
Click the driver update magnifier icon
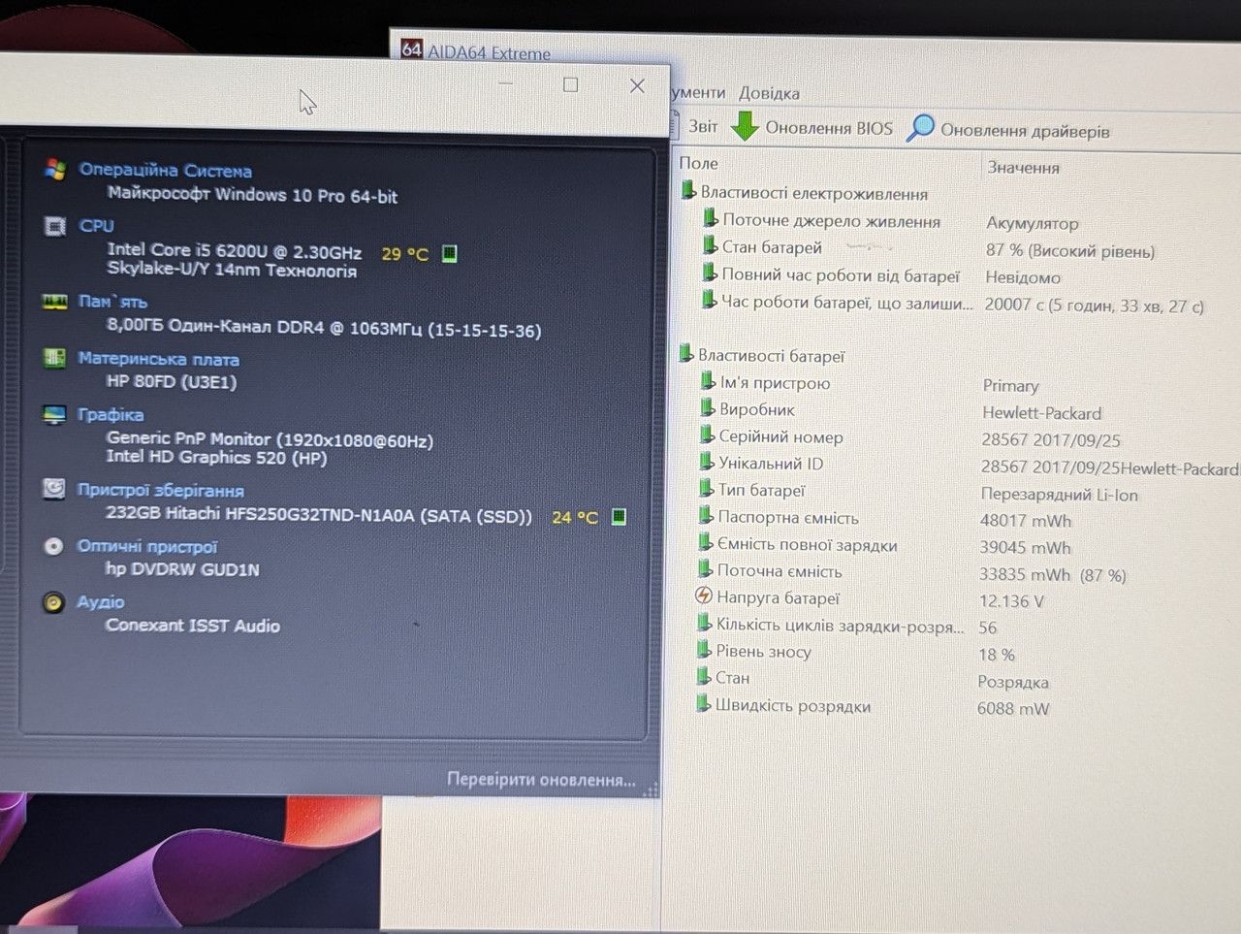tap(920, 127)
